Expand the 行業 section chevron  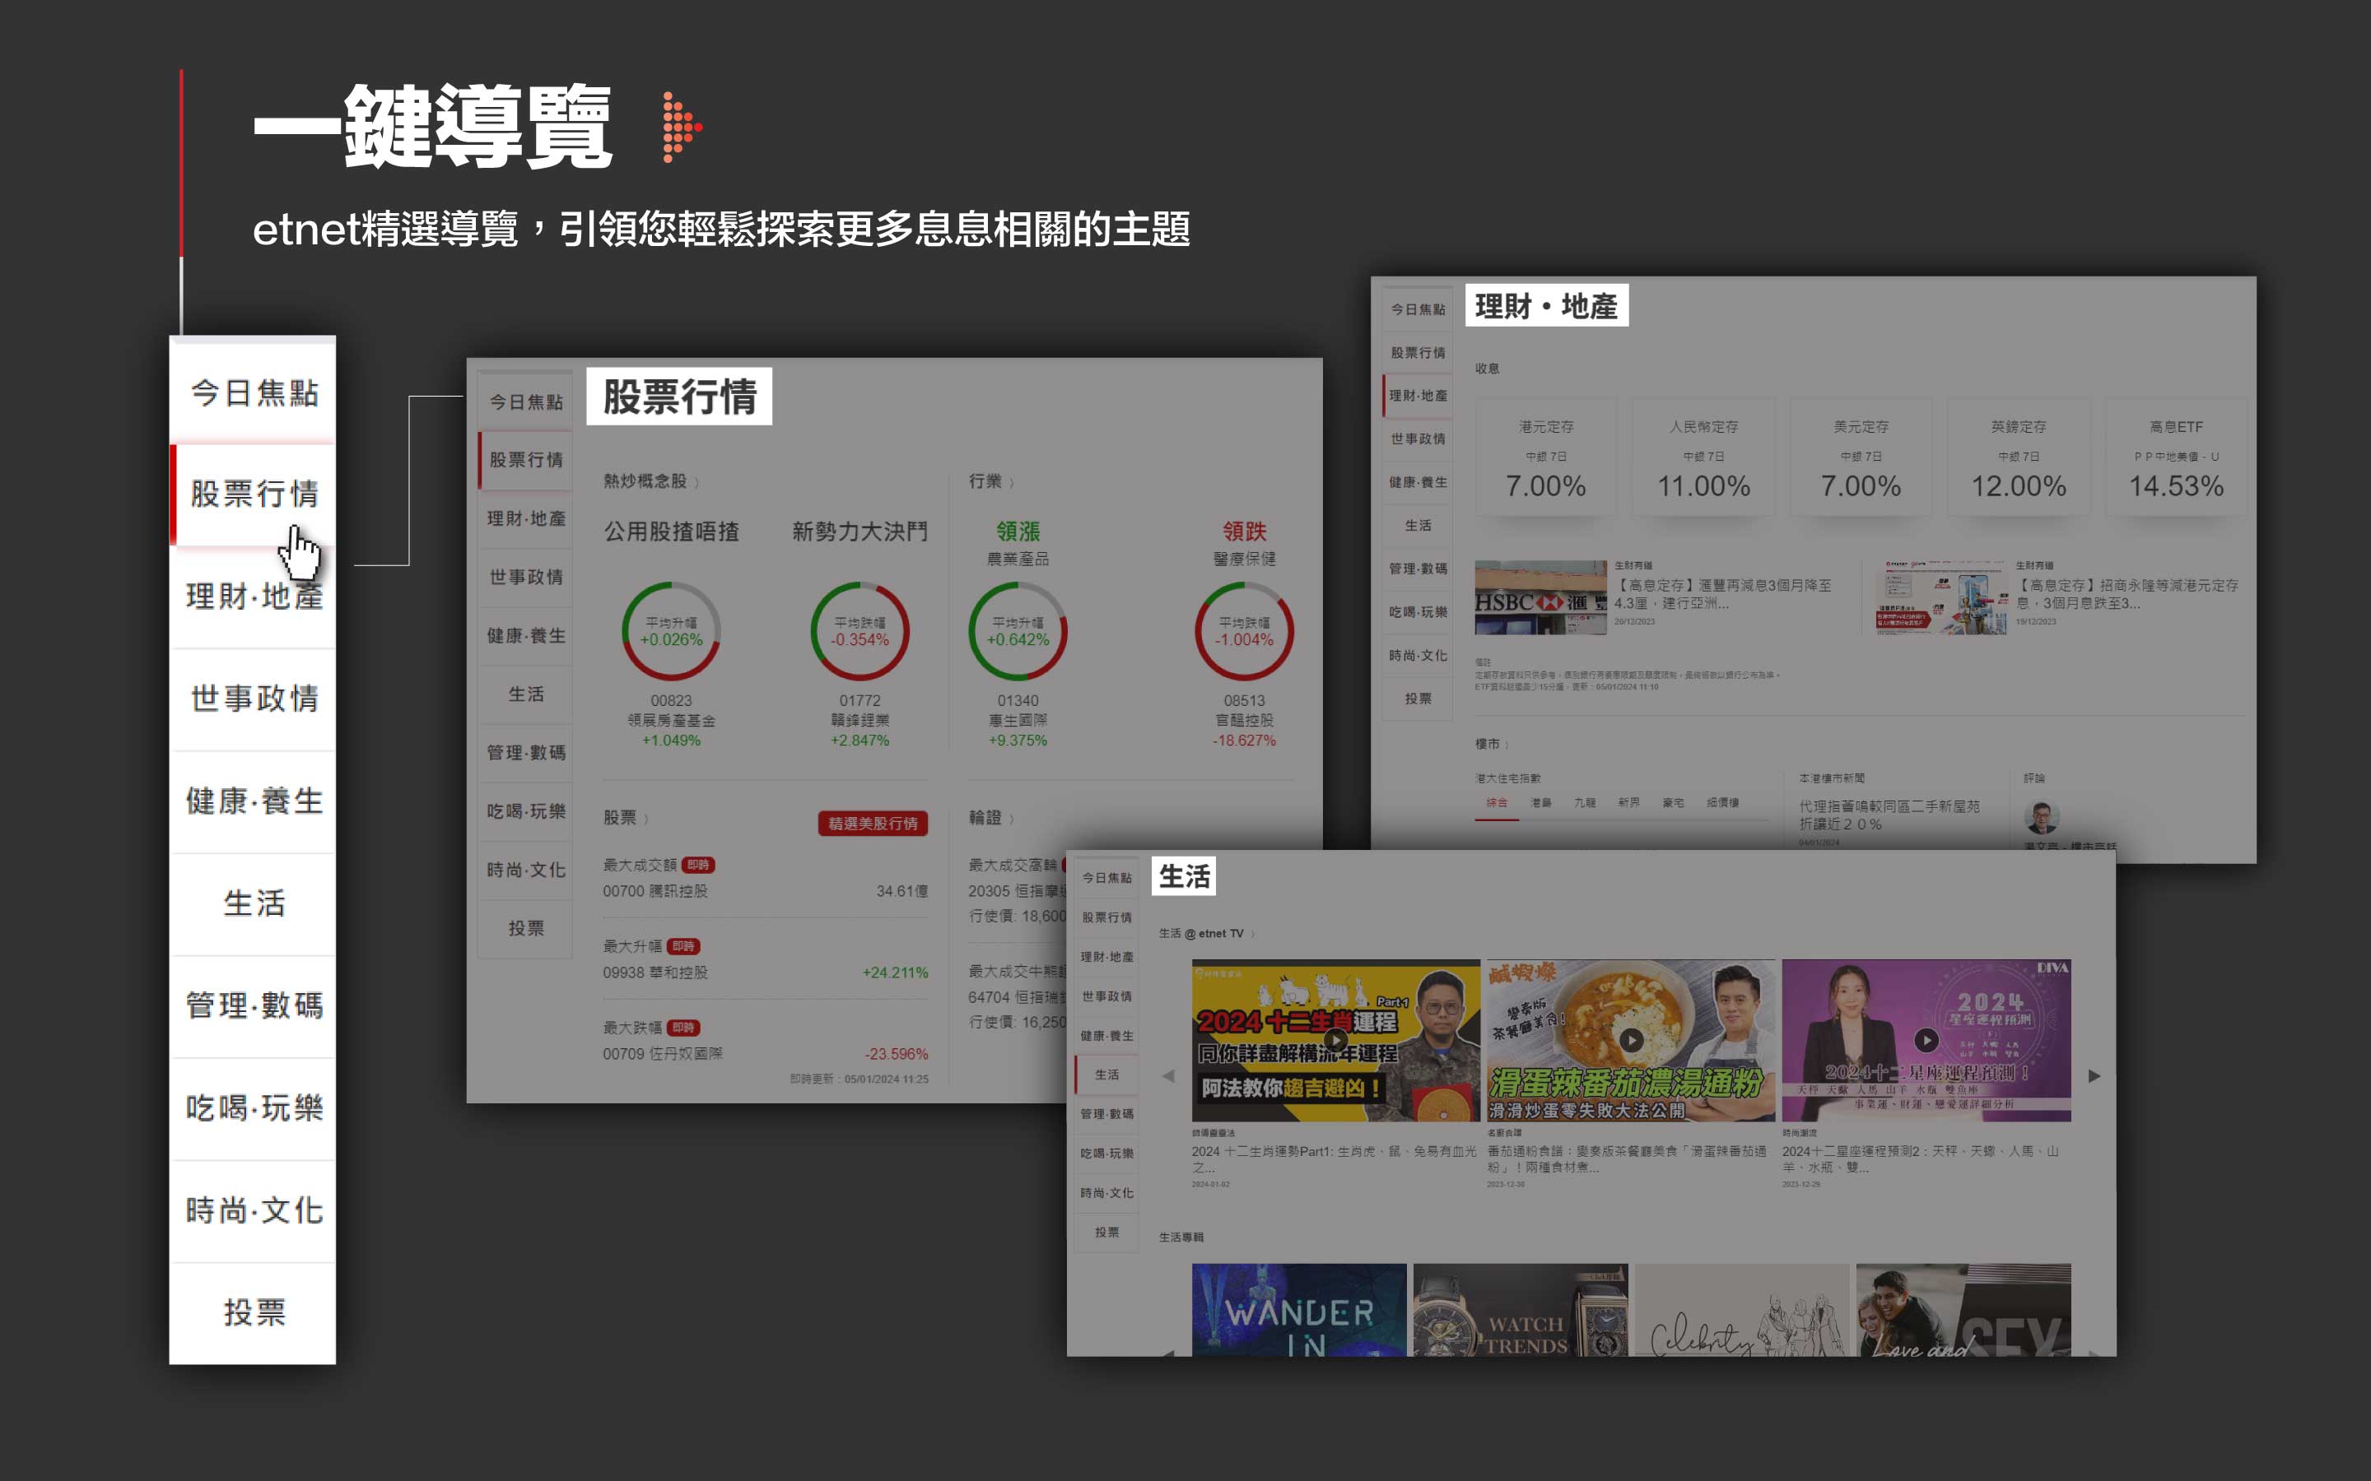tap(1011, 483)
